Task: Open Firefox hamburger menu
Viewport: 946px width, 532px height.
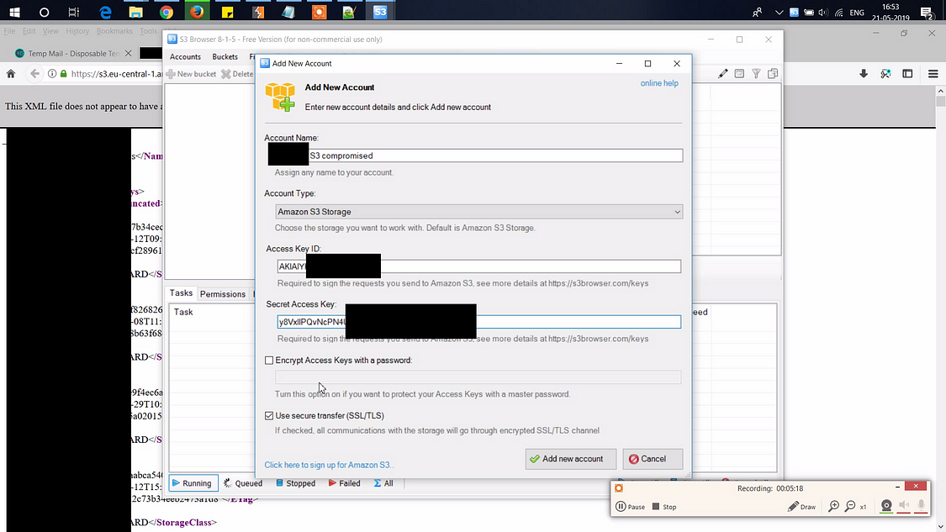Action: click(933, 74)
